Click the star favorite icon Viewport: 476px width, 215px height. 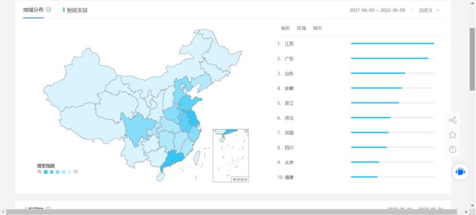coord(452,135)
